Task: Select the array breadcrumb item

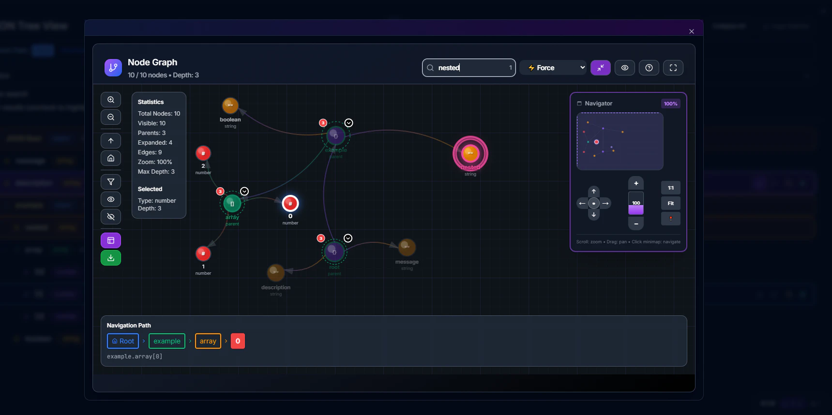Action: 208,341
